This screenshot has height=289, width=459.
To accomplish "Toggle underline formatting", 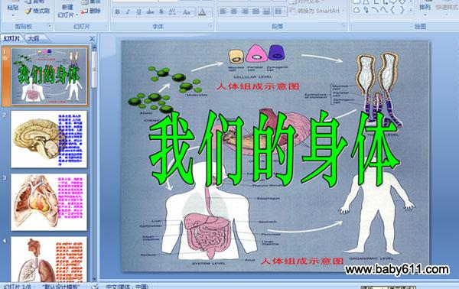I will pyautogui.click(x=138, y=12).
